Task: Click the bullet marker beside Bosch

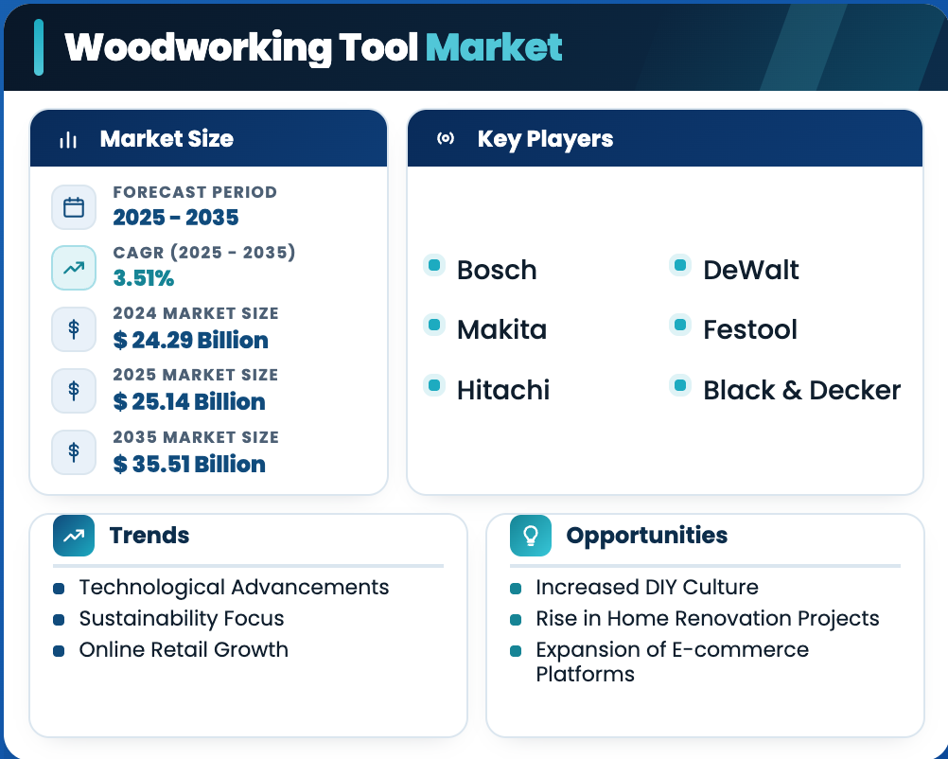Action: [x=434, y=265]
